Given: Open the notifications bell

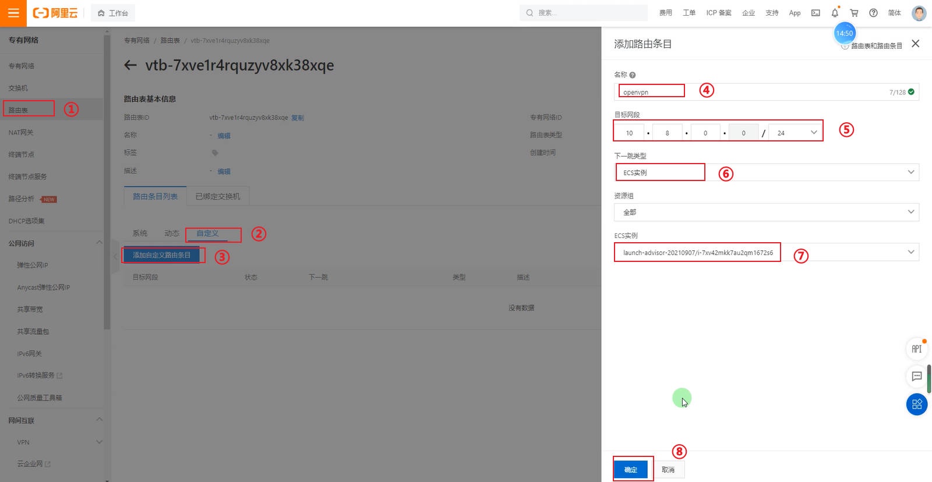Looking at the screenshot, I should 835,13.
